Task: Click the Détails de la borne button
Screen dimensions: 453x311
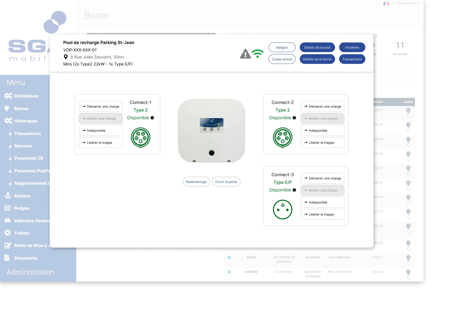Action: [317, 59]
